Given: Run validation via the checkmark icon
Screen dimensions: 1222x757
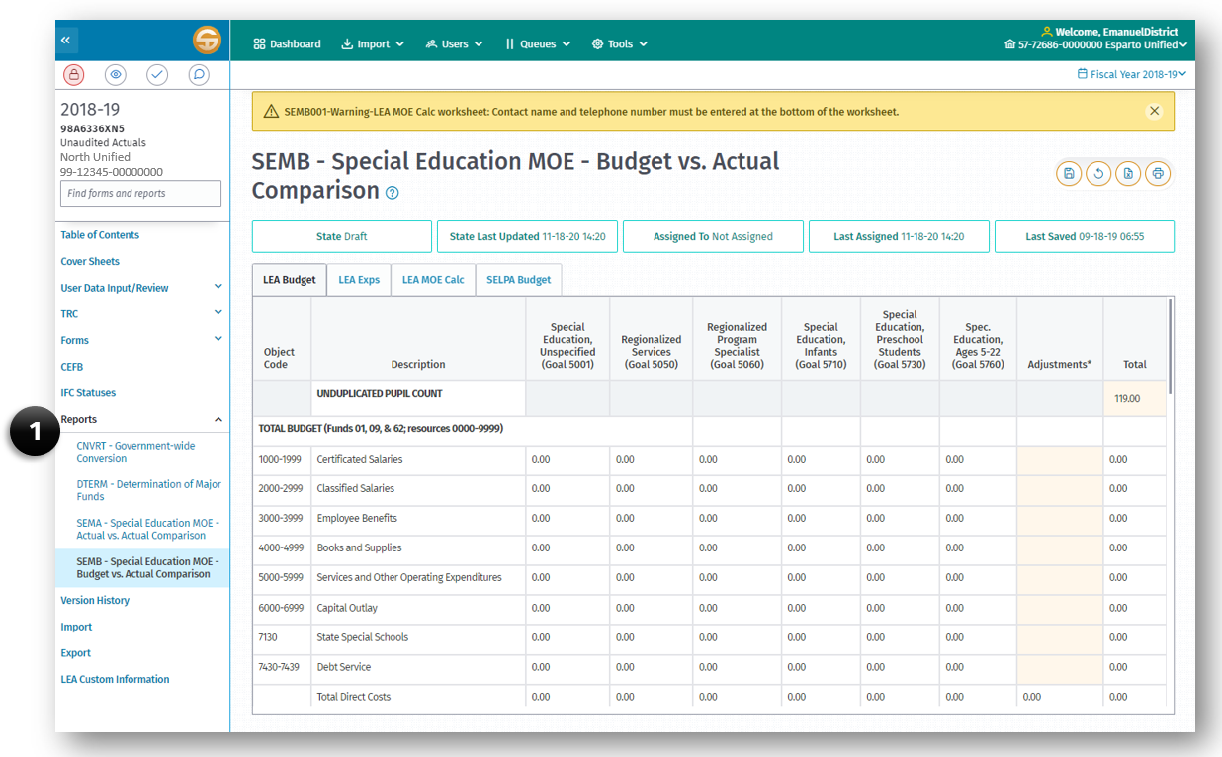Looking at the screenshot, I should pyautogui.click(x=157, y=74).
